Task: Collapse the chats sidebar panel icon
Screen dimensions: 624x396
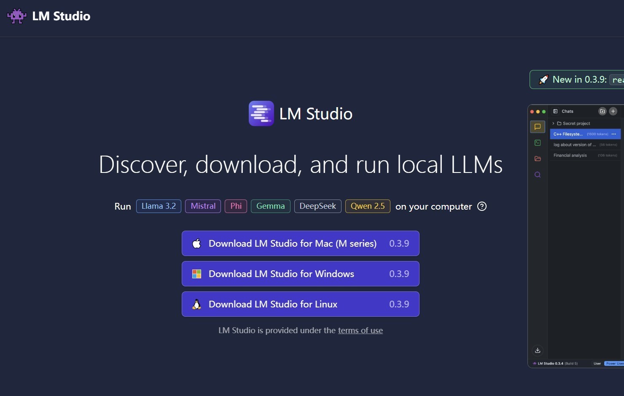Action: [x=555, y=111]
